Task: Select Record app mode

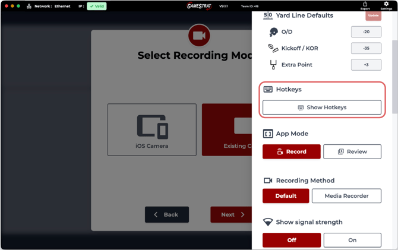Action: pos(292,151)
